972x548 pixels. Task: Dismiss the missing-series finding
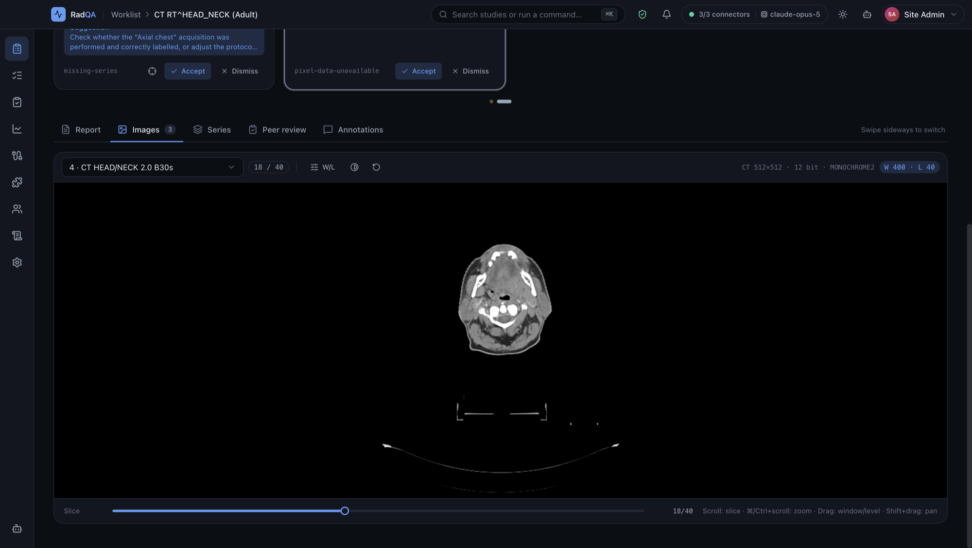pos(240,71)
